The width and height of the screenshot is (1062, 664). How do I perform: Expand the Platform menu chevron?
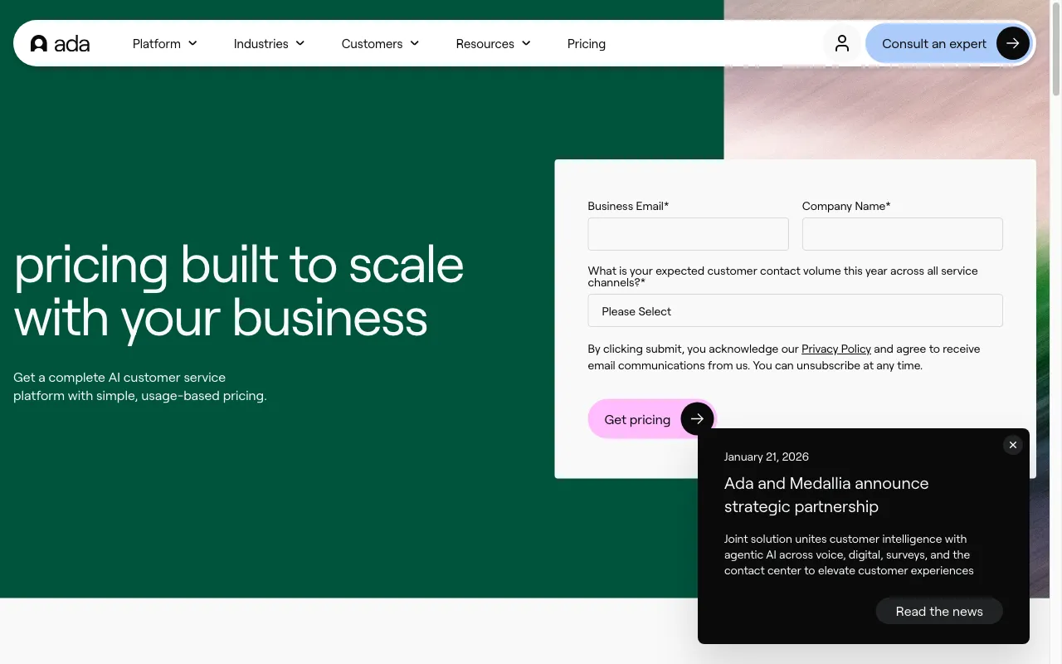point(192,43)
